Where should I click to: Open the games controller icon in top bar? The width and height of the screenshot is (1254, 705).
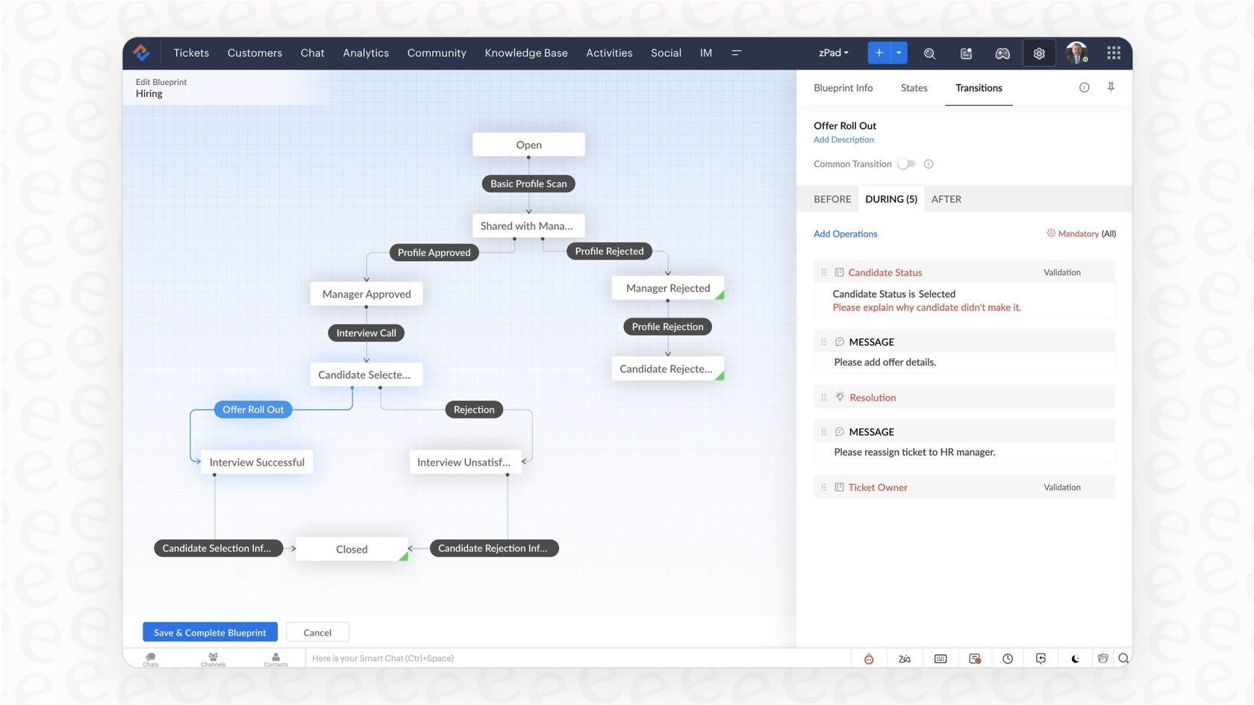pyautogui.click(x=1002, y=53)
